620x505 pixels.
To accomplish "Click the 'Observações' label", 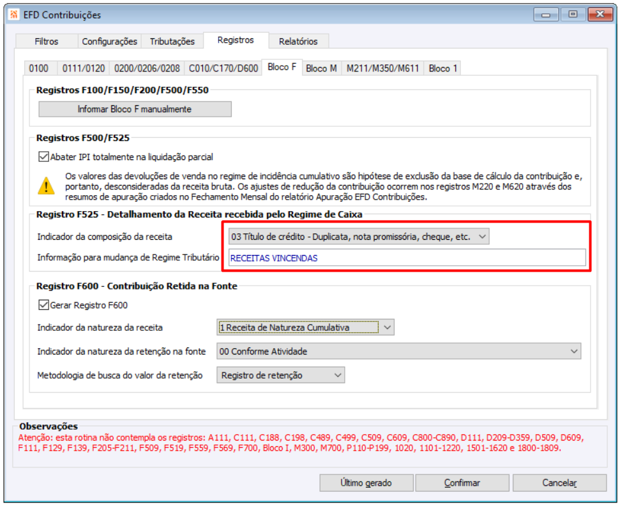I will [49, 426].
